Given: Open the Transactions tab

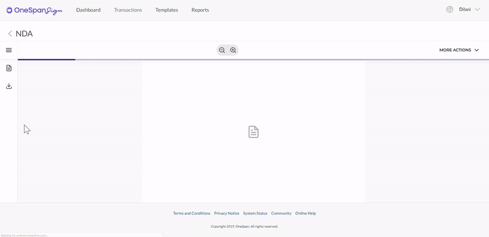Looking at the screenshot, I should coord(128,10).
